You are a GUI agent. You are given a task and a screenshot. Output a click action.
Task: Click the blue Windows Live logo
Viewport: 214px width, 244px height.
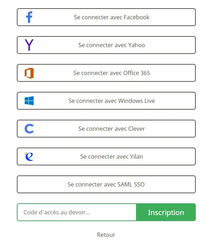[x=29, y=101]
